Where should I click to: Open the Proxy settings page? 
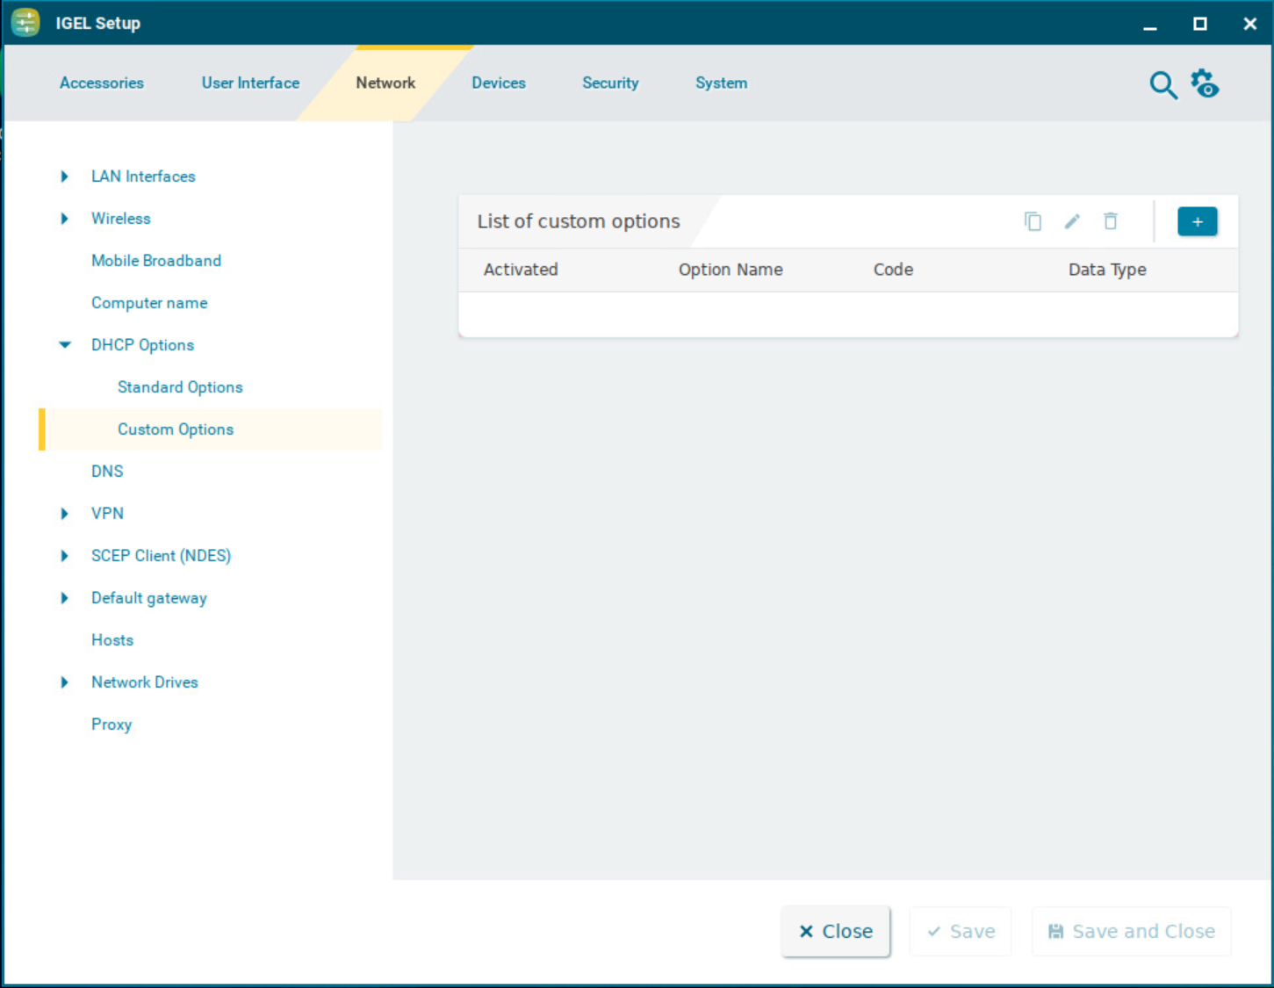[x=112, y=725]
